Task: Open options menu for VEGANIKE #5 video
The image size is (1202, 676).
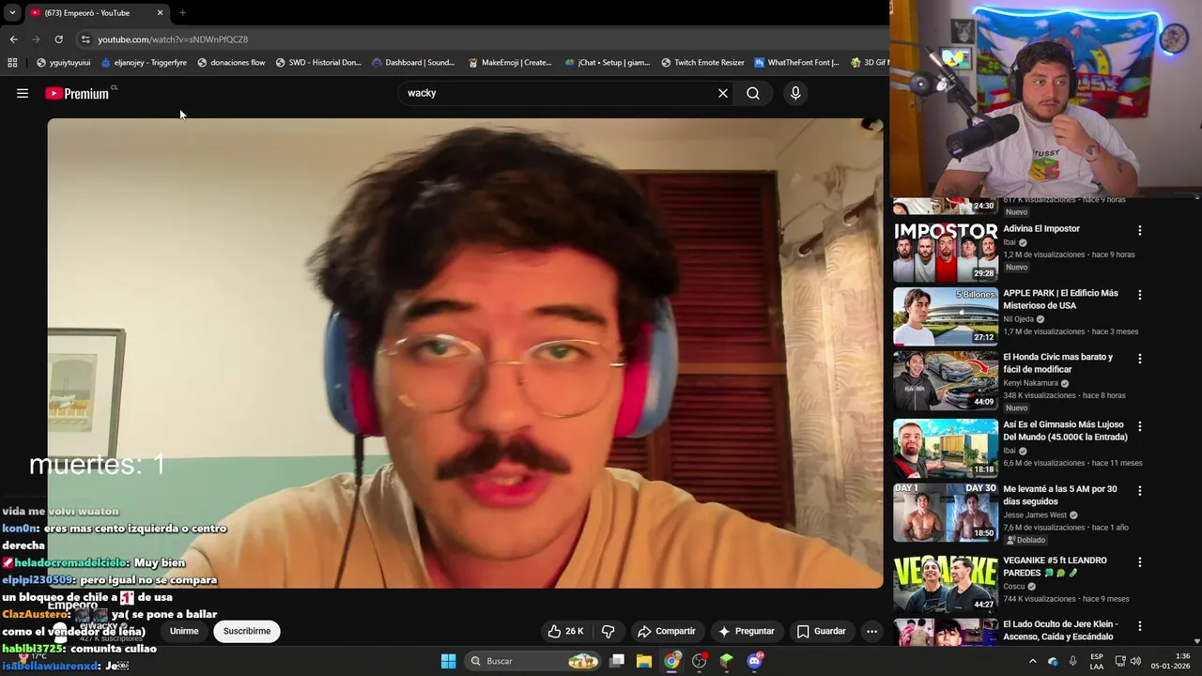Action: point(1140,562)
